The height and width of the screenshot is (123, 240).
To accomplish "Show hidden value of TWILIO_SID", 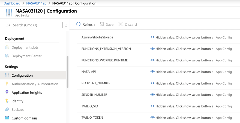I will click(152, 106).
